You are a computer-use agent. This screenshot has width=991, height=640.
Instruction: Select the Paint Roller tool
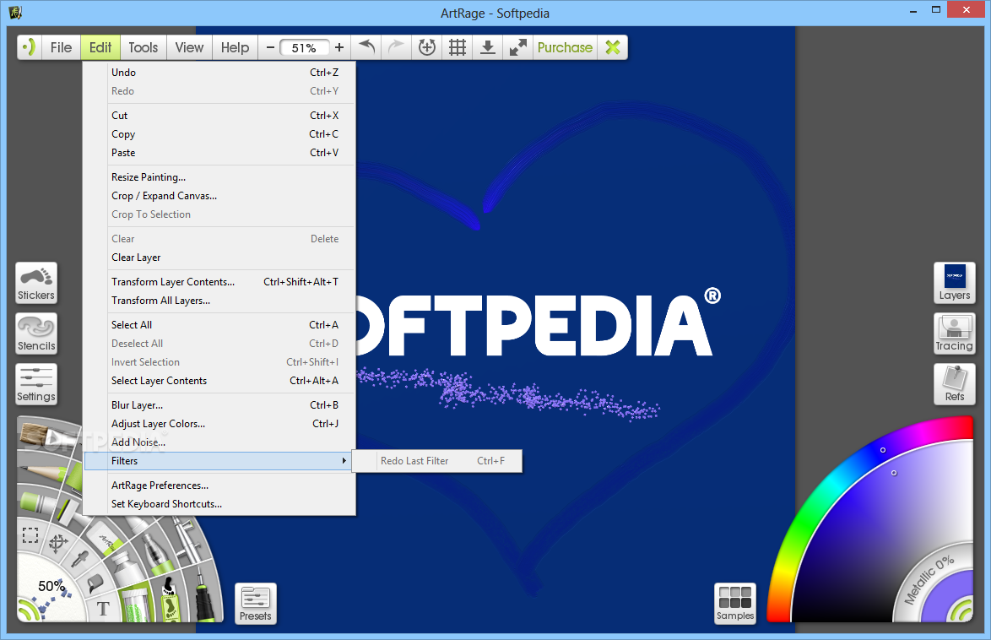pyautogui.click(x=74, y=478)
